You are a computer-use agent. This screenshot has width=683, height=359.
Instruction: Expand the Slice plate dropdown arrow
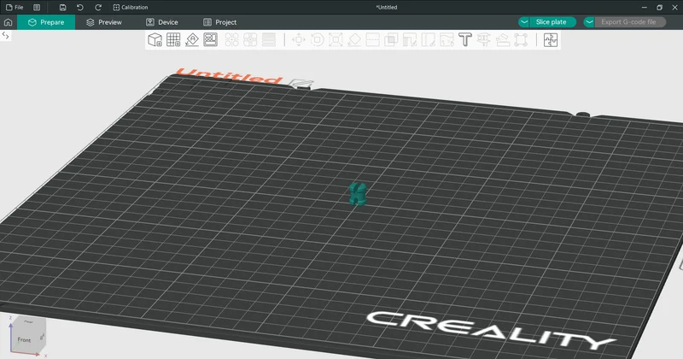click(524, 22)
